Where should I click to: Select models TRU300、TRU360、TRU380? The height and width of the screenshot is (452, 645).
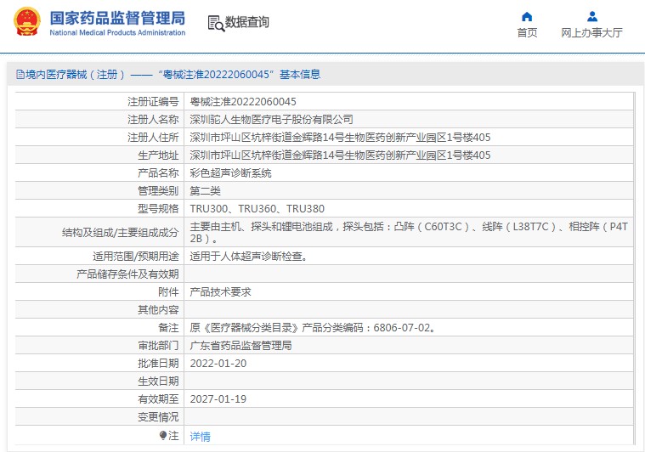257,209
